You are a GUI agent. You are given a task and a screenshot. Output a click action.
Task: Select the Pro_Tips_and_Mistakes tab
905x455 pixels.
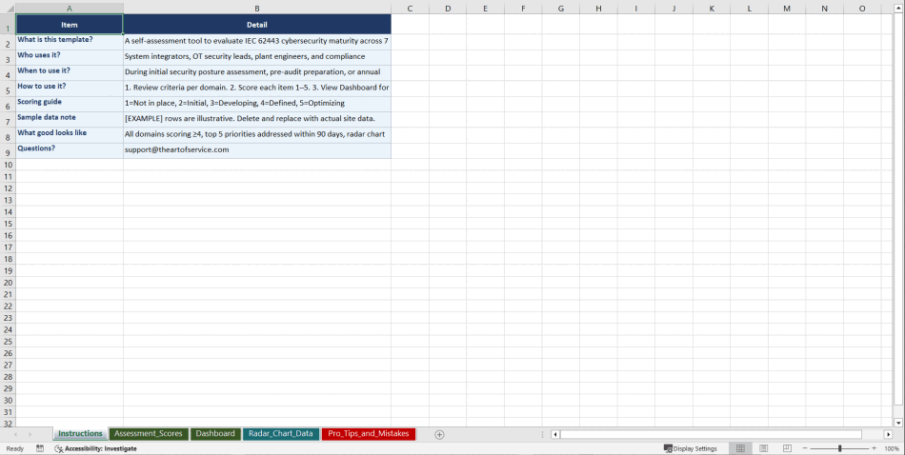click(x=368, y=434)
